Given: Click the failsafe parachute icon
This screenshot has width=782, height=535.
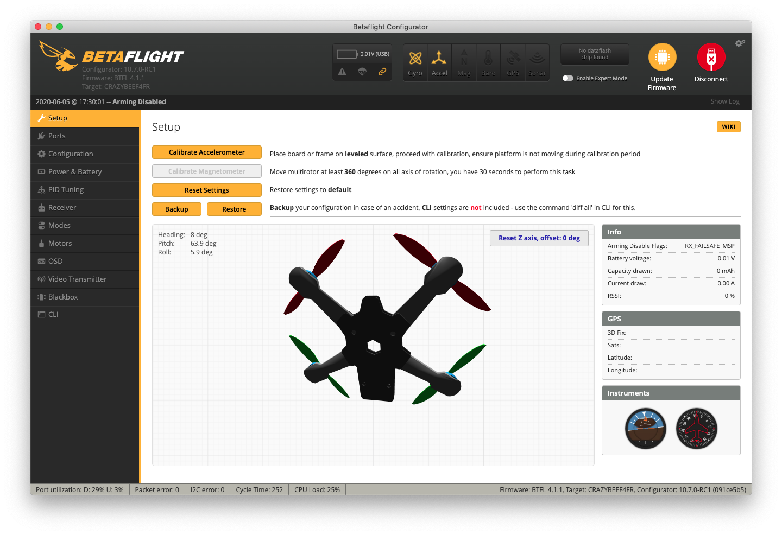Looking at the screenshot, I should [362, 72].
